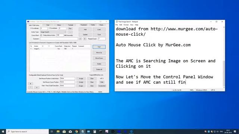Click the Pick coordinates button
The height and width of the screenshot is (134, 239).
[70, 29]
